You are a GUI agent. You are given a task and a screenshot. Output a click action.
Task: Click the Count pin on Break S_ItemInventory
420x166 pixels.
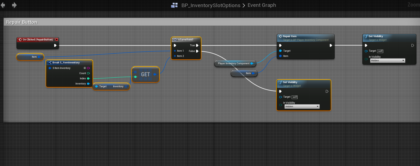pyautogui.click(x=88, y=73)
